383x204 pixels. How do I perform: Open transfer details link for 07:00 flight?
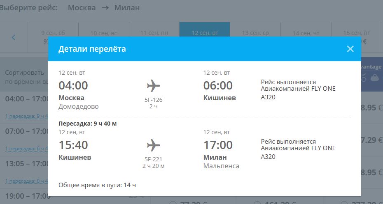coord(27,149)
